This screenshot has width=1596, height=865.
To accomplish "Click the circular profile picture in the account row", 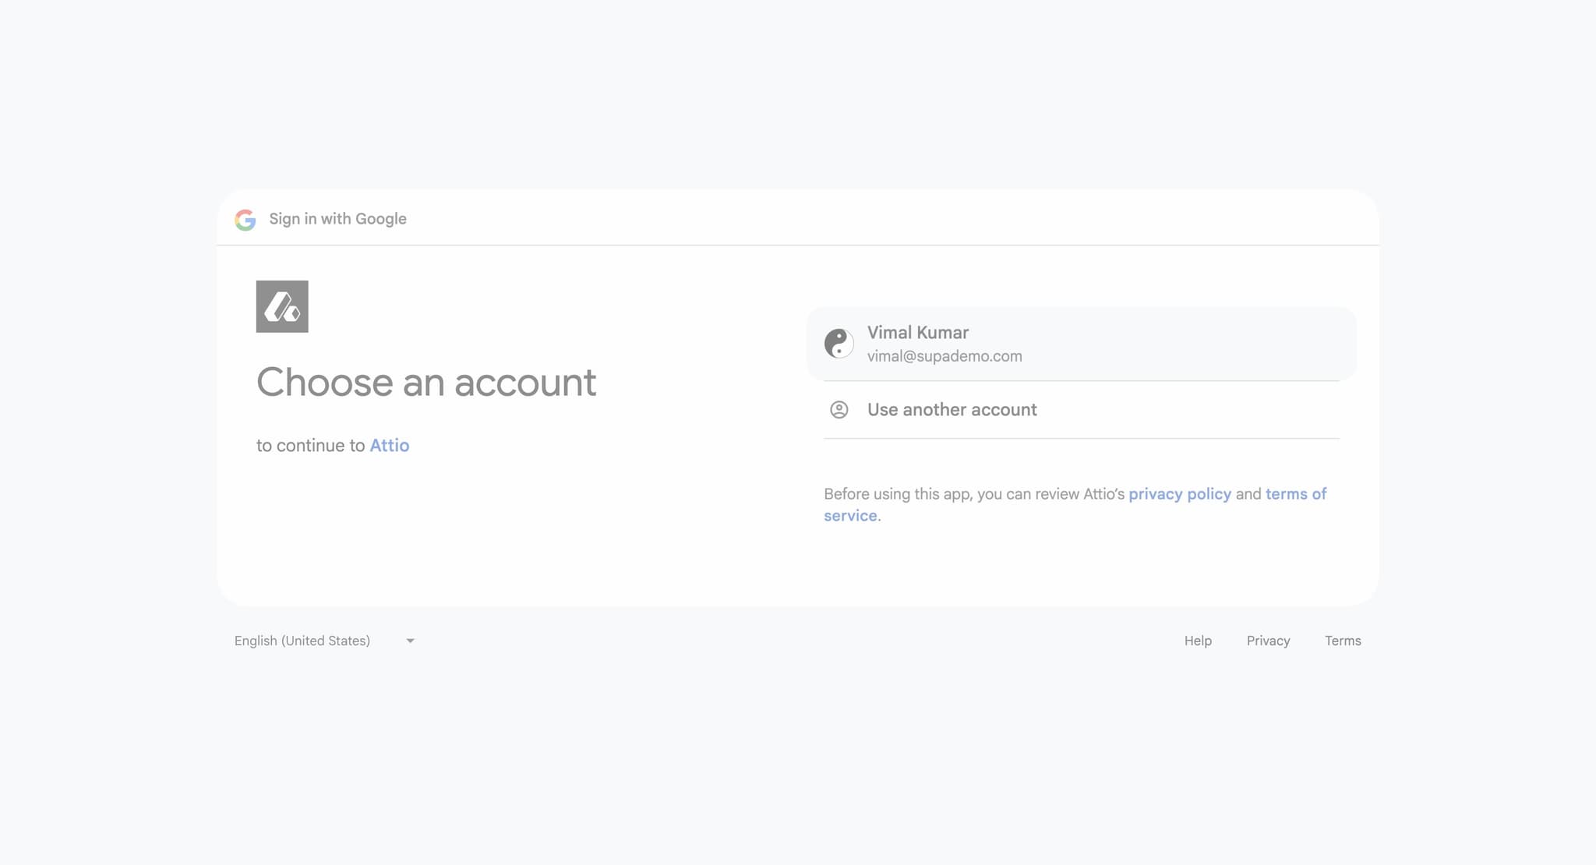I will coord(839,343).
